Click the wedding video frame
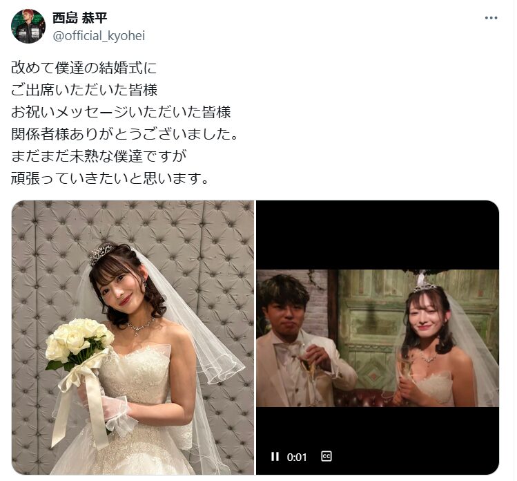Screen dimensions: 517x481 pyautogui.click(x=378, y=337)
